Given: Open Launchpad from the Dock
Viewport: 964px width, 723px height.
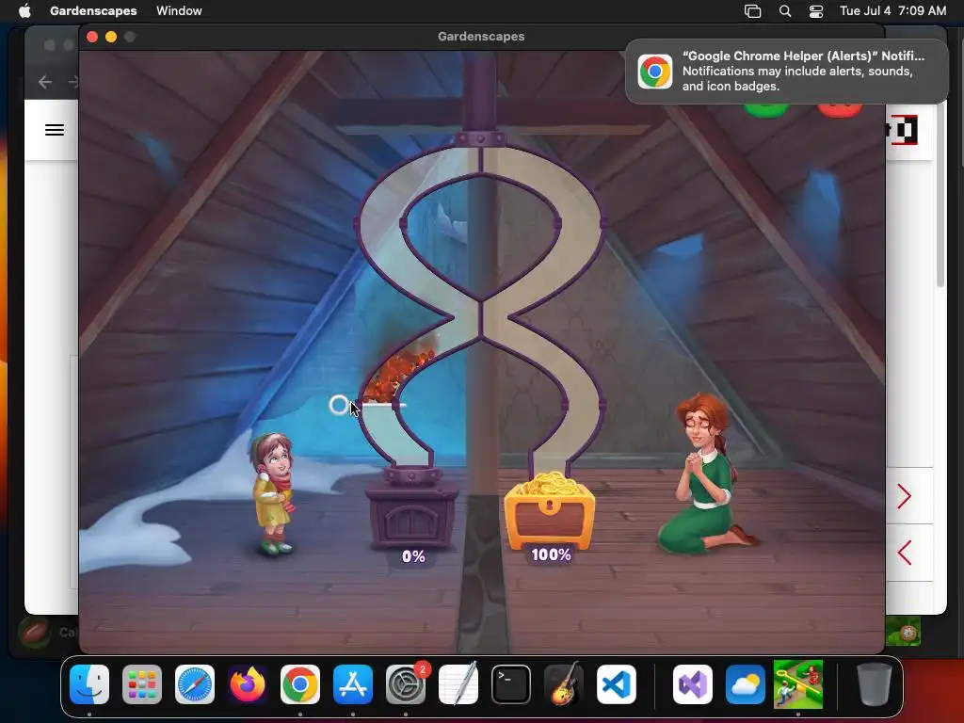Looking at the screenshot, I should click(x=142, y=683).
